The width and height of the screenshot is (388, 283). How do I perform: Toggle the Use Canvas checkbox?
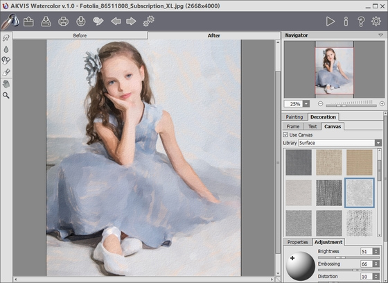click(x=285, y=135)
